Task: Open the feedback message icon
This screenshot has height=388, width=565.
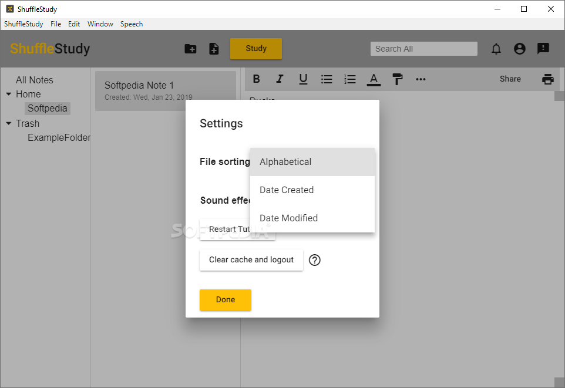Action: (543, 48)
